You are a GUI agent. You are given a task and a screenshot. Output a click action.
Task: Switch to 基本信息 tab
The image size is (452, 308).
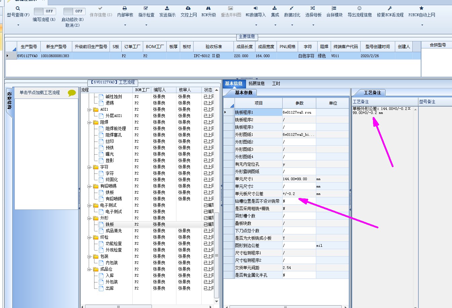click(234, 84)
